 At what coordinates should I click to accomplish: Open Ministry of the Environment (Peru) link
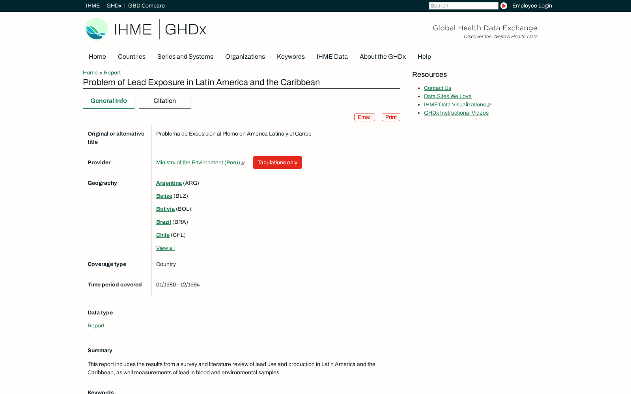click(198, 163)
